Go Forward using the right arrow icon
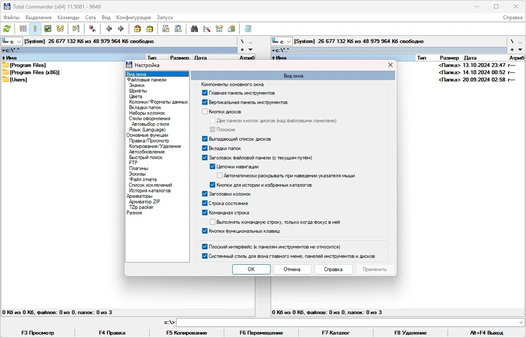This screenshot has height=338, width=526. (x=121, y=29)
